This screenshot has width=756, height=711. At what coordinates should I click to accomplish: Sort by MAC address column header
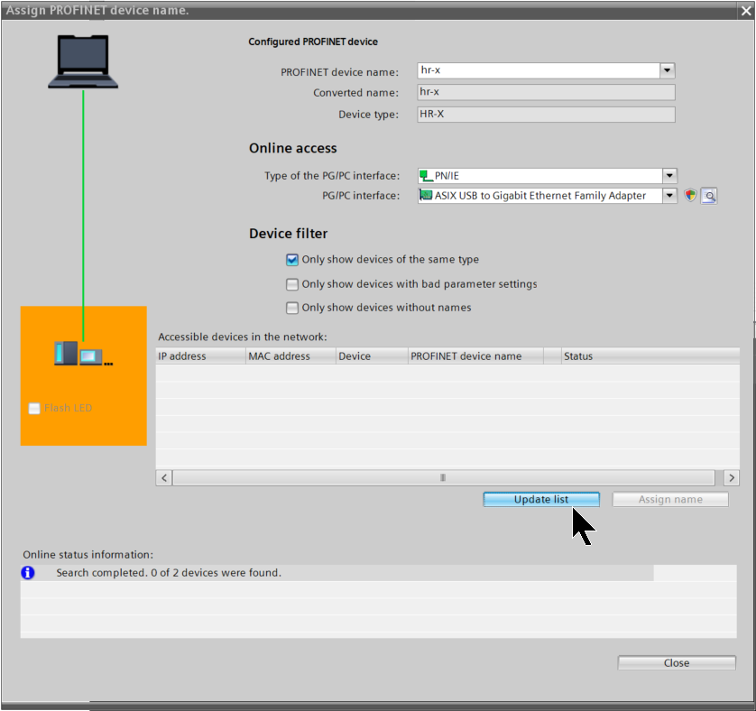[x=290, y=356]
